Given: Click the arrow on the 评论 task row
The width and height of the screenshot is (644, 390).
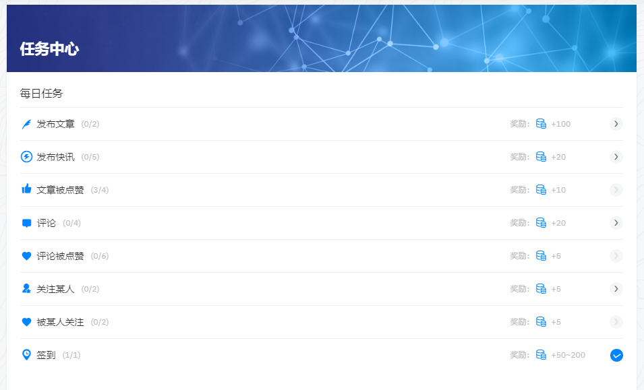Looking at the screenshot, I should (x=616, y=223).
